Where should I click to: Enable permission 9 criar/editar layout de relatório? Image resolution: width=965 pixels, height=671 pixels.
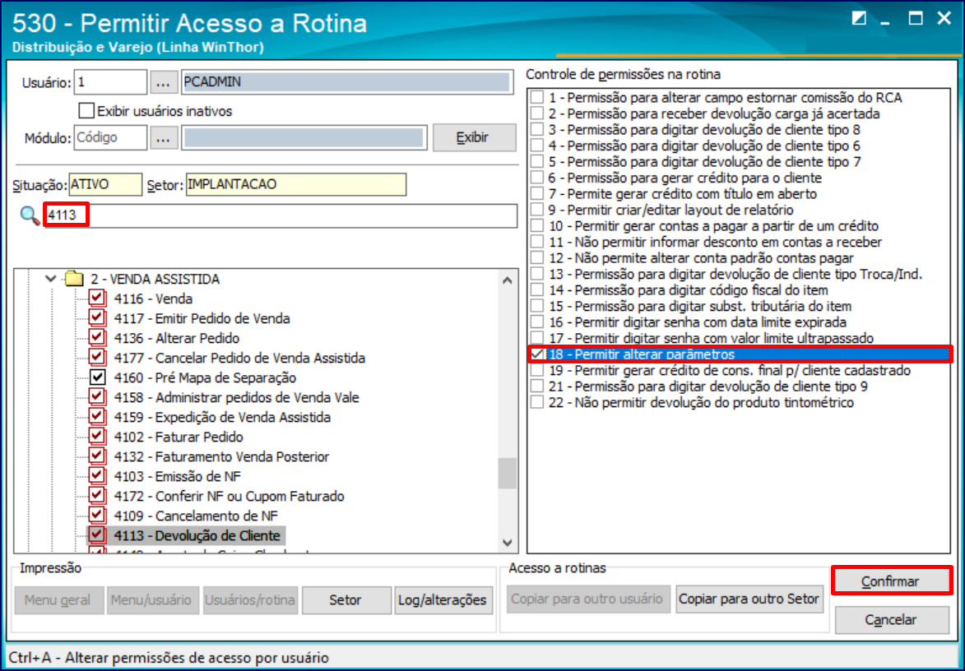(538, 210)
